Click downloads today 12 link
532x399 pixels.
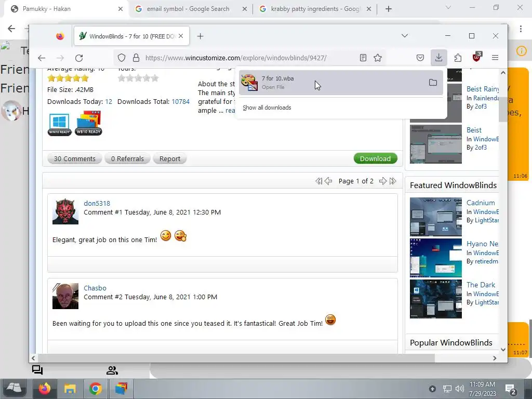click(109, 101)
